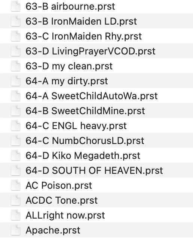Click the file icon for 64-B SweetChildMine.prst
This screenshot has width=193, height=238.
tap(16, 111)
